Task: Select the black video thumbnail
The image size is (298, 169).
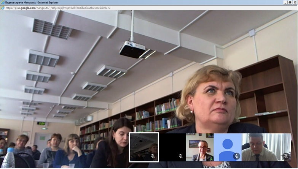Action: point(172,147)
